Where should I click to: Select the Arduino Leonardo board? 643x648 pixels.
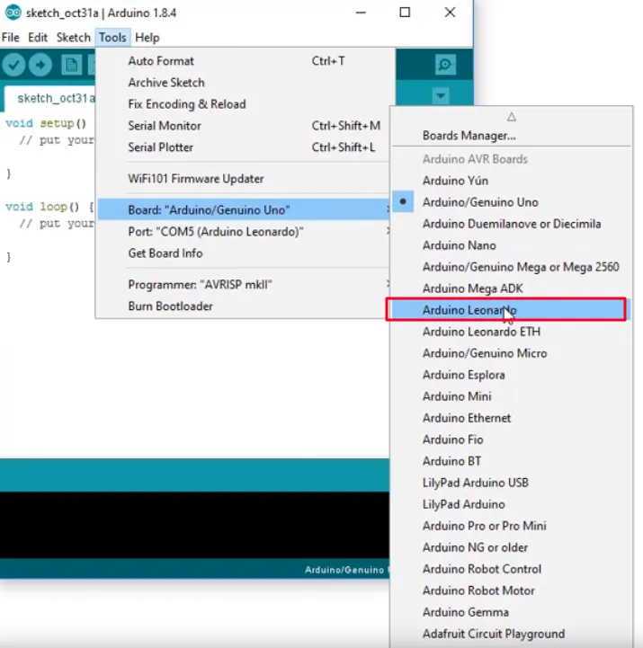(511, 310)
